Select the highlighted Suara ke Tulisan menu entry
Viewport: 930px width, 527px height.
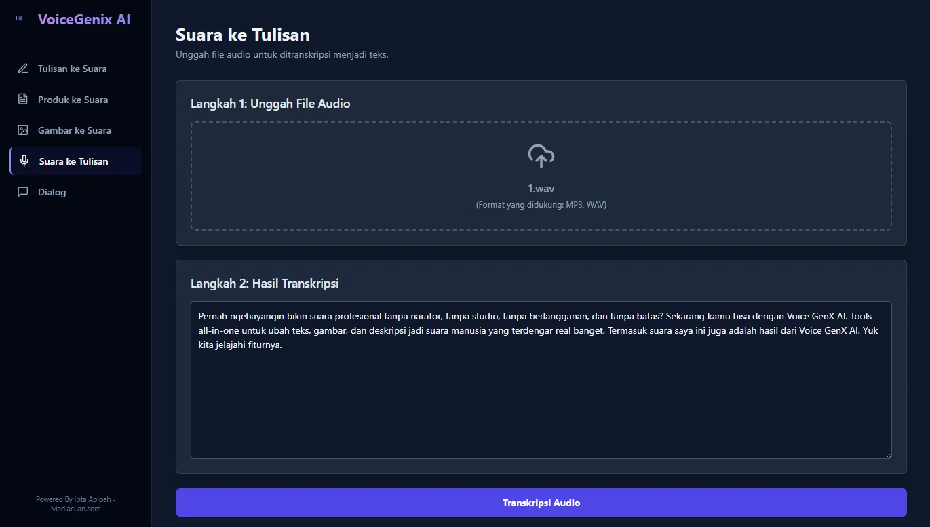(75, 161)
